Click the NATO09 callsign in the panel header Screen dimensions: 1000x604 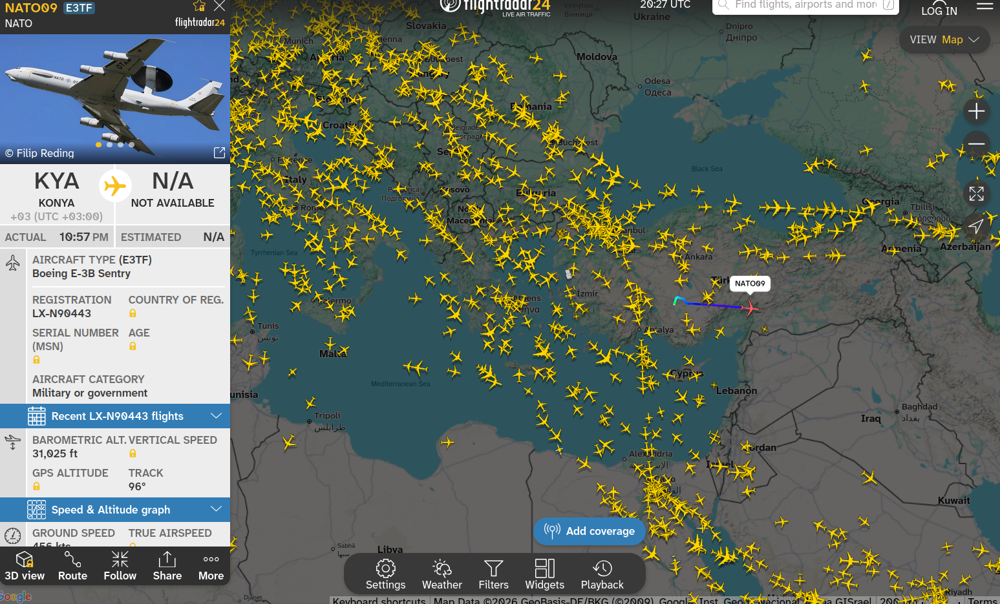pos(31,8)
